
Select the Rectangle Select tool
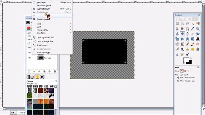point(177,24)
